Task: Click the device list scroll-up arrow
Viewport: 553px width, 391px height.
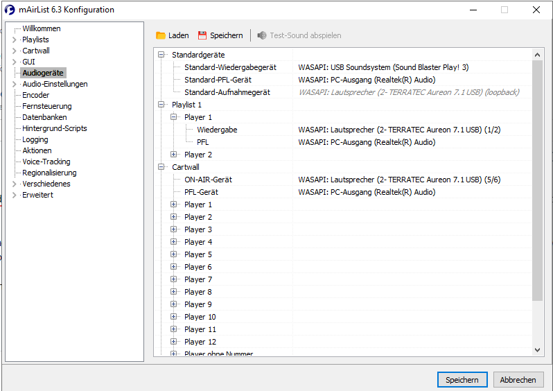Action: point(537,55)
